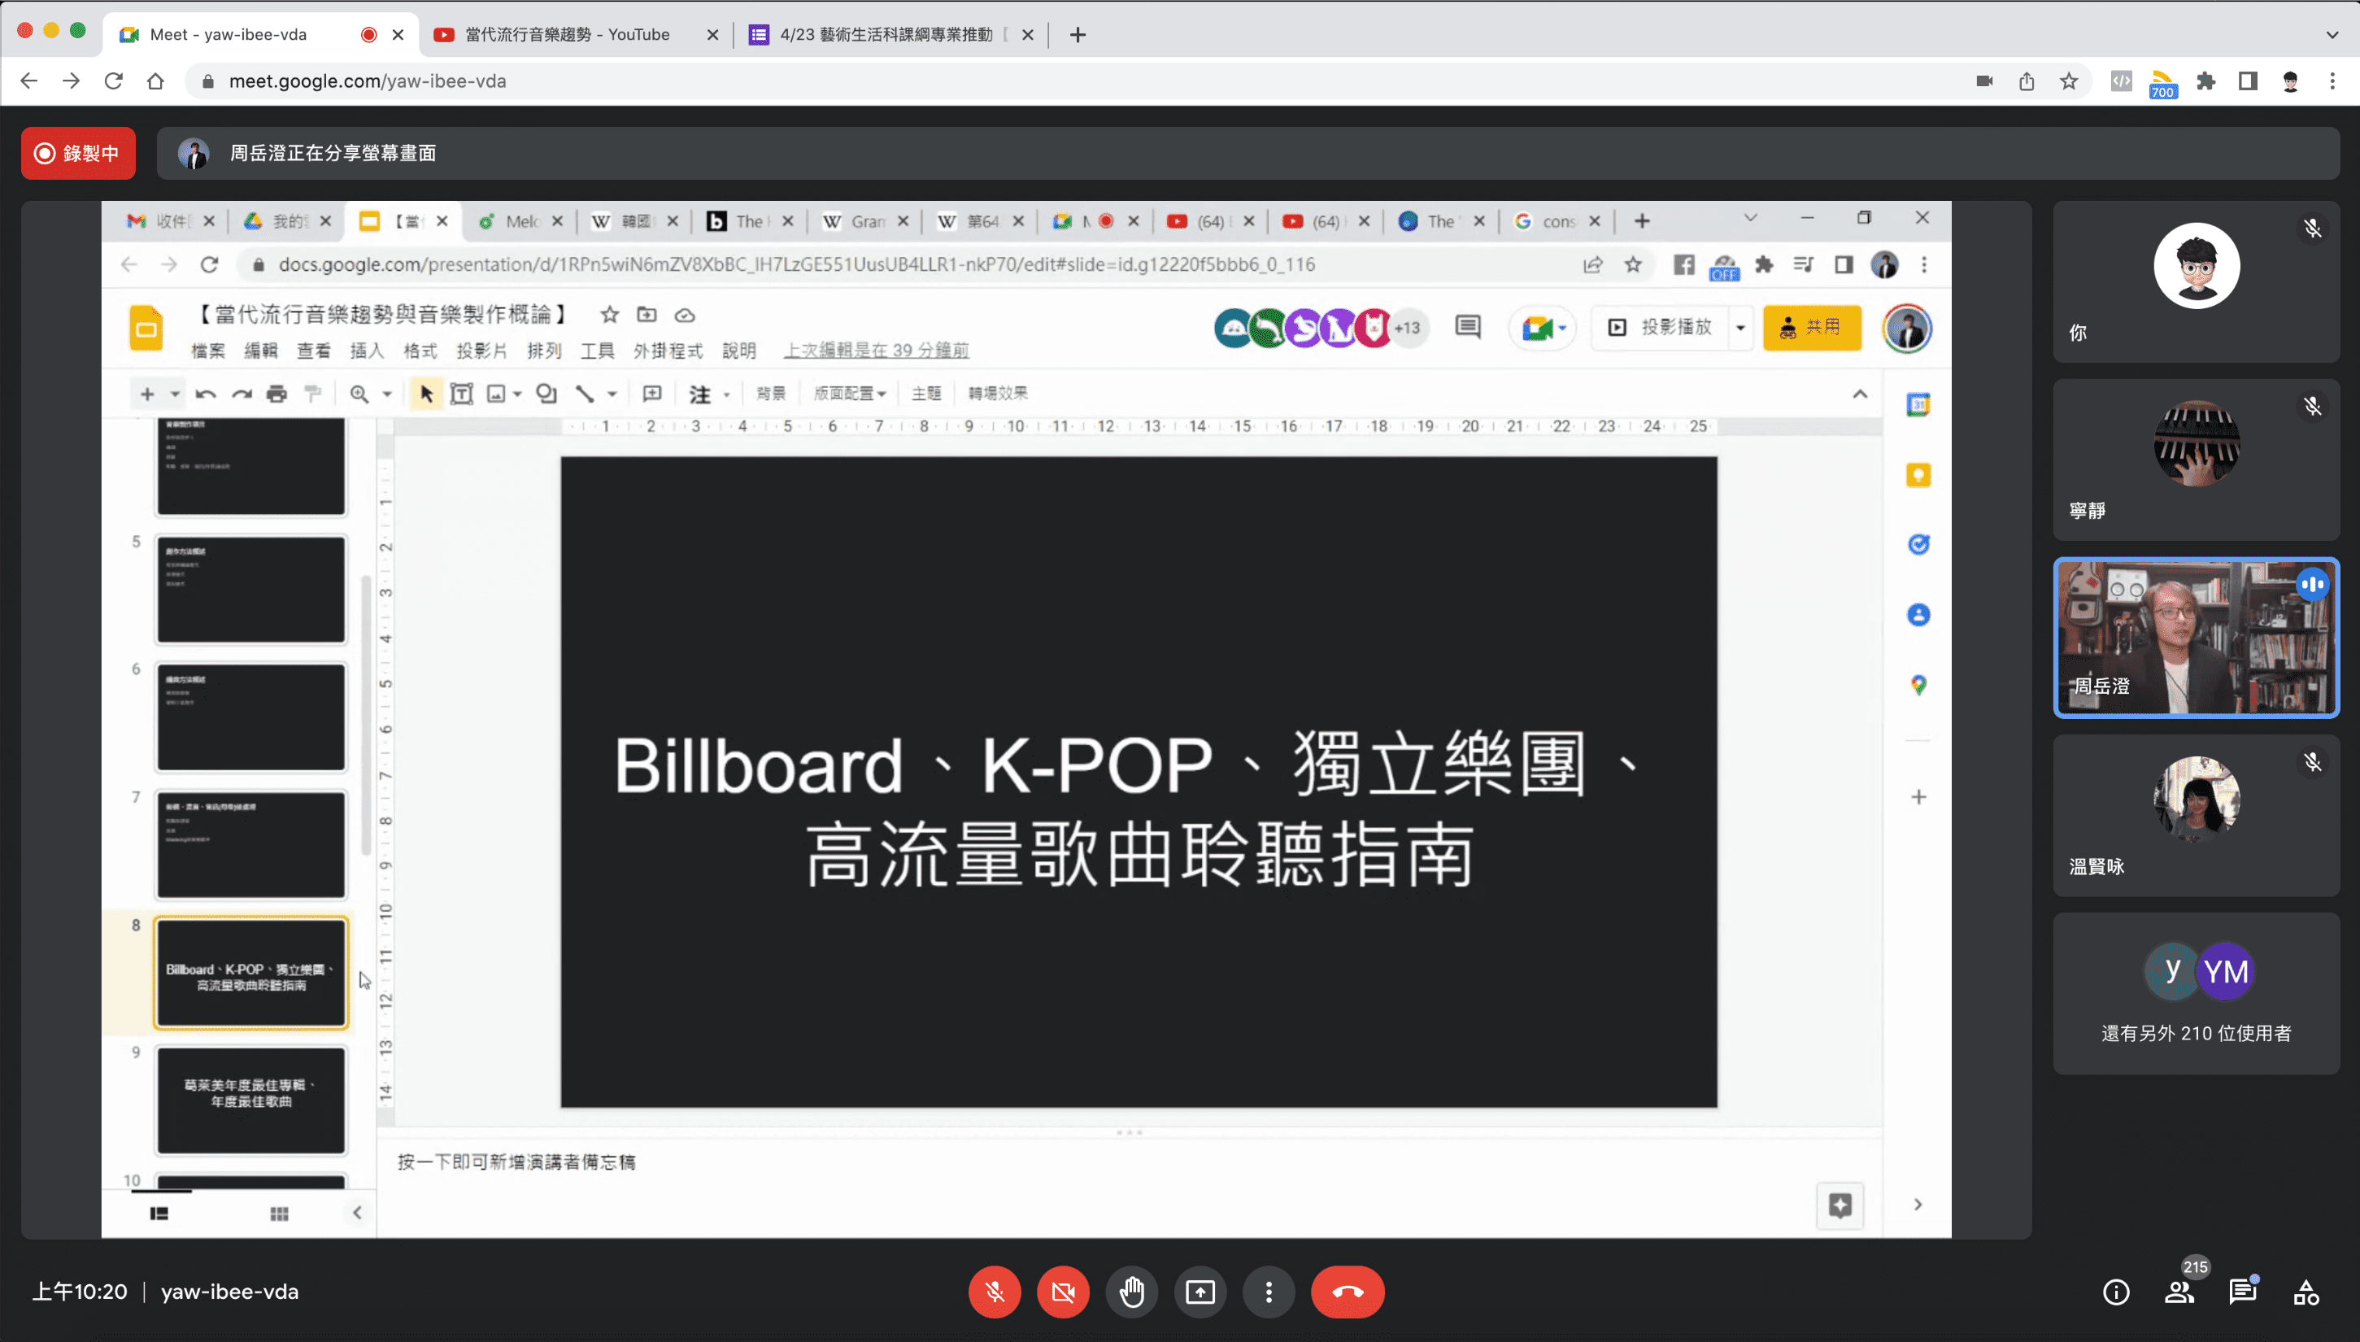Click the undo arrow in Slides toolbar
The image size is (2360, 1342).
click(206, 394)
